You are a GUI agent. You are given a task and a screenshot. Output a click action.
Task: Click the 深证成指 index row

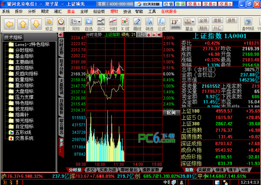(221, 143)
